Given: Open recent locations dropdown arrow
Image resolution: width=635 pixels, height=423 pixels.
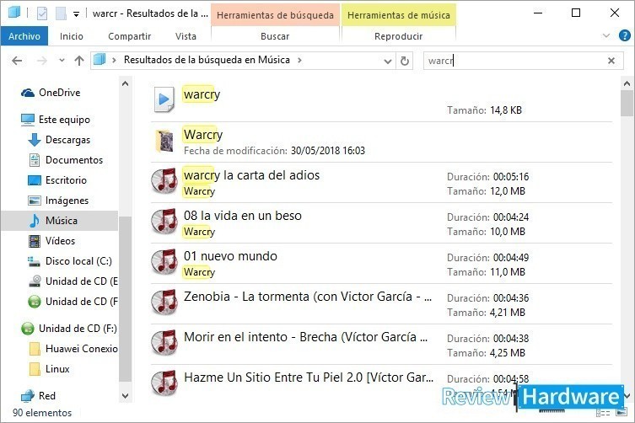Looking at the screenshot, I should [x=62, y=61].
